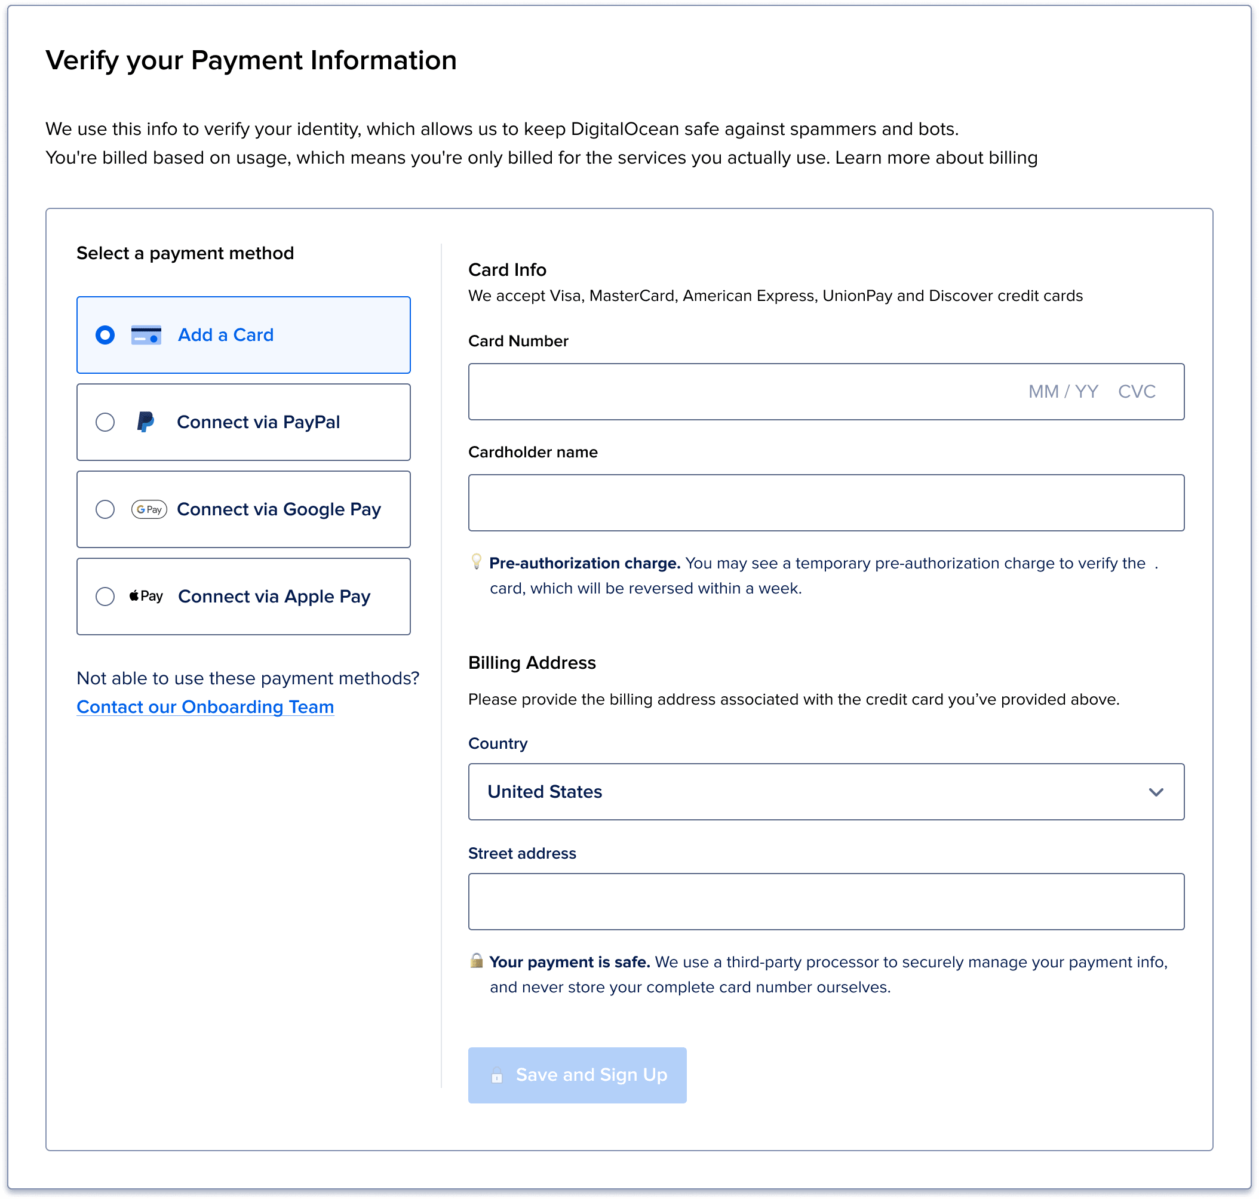
Task: Click the CVC placeholder field
Action: (1137, 392)
